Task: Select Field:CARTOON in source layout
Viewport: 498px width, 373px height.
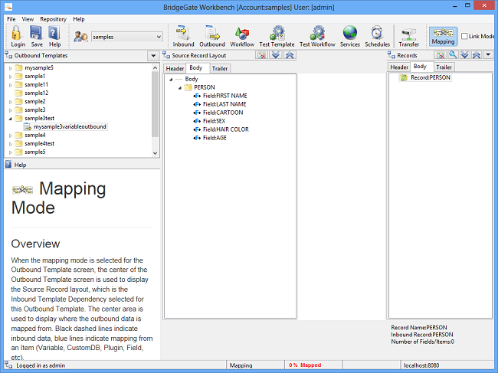Action: point(223,113)
